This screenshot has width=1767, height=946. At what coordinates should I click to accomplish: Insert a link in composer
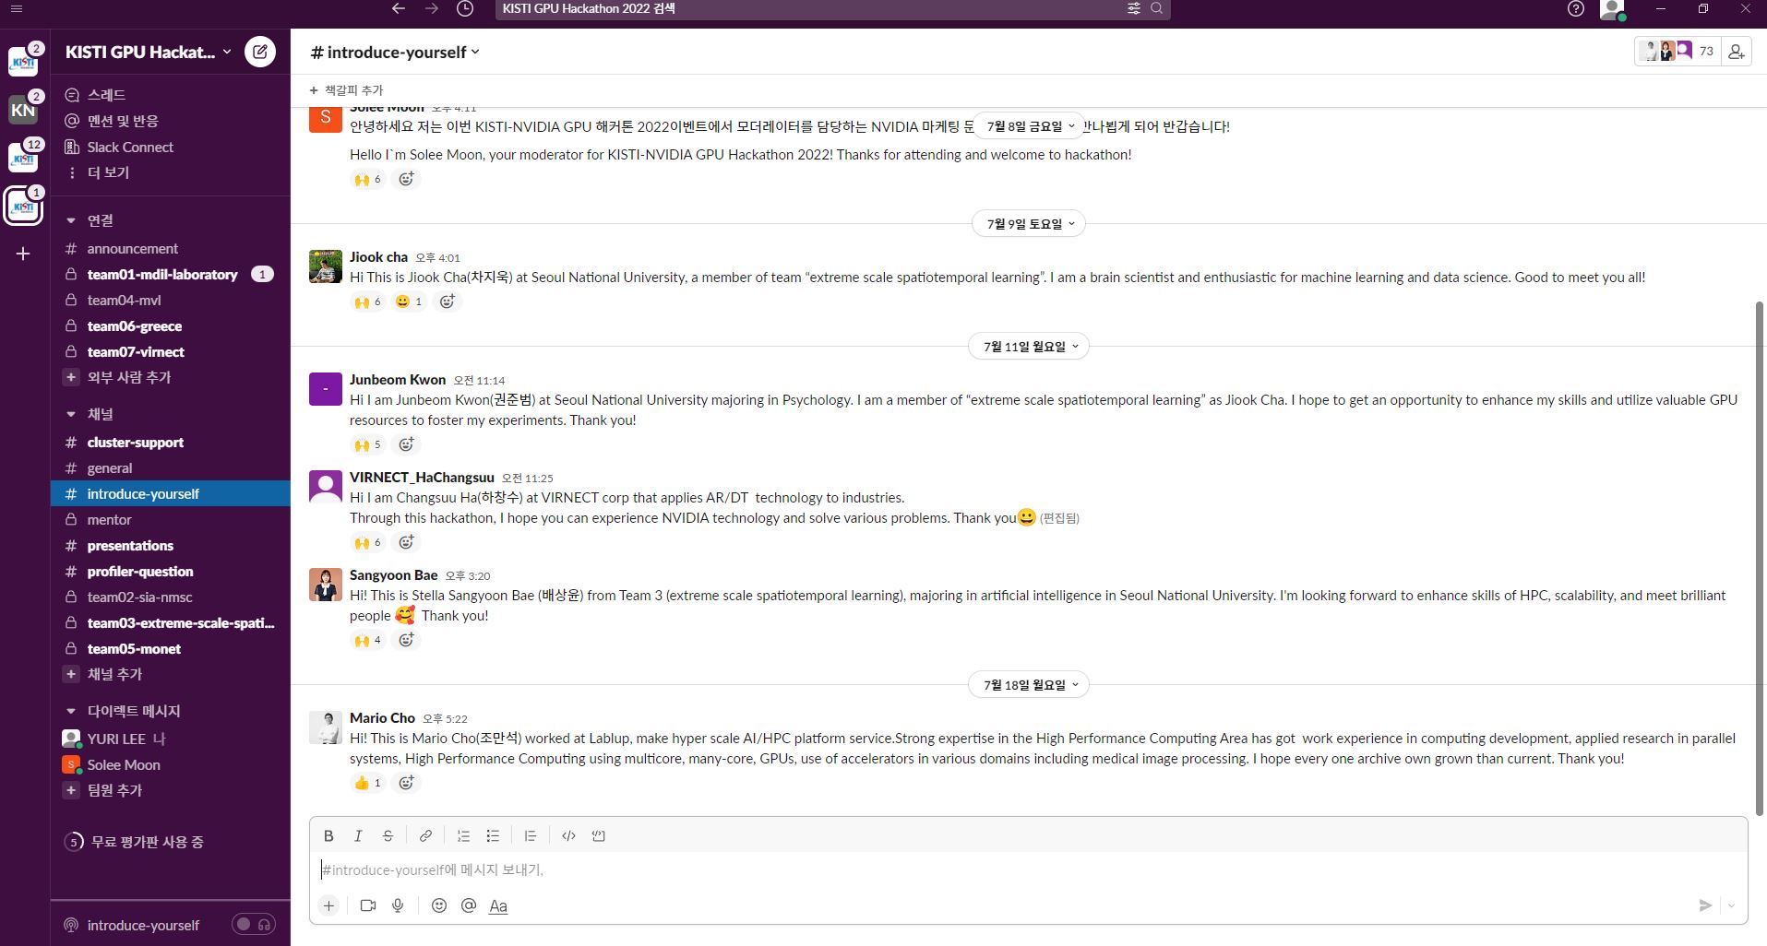tap(425, 835)
